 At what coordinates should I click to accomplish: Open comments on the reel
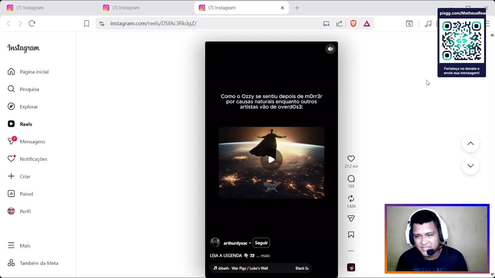coord(351,179)
